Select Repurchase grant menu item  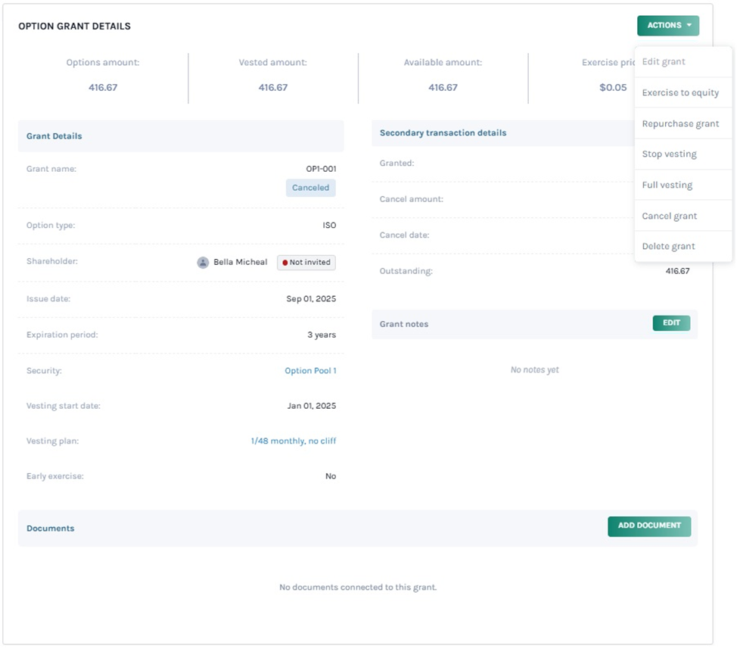click(x=680, y=123)
